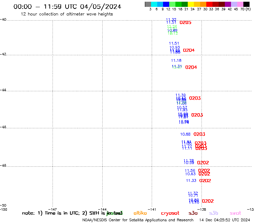
Task: Click the pink 'swot' legend label
Action: pyautogui.click(x=235, y=213)
